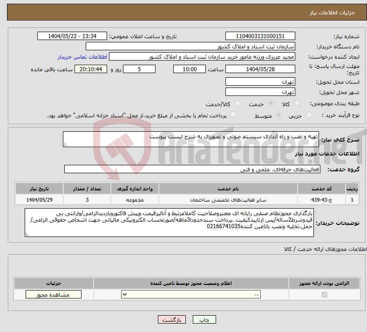367x332 pixels.
Task: Click the remaining time field 20:10:44
Action: 91,69
